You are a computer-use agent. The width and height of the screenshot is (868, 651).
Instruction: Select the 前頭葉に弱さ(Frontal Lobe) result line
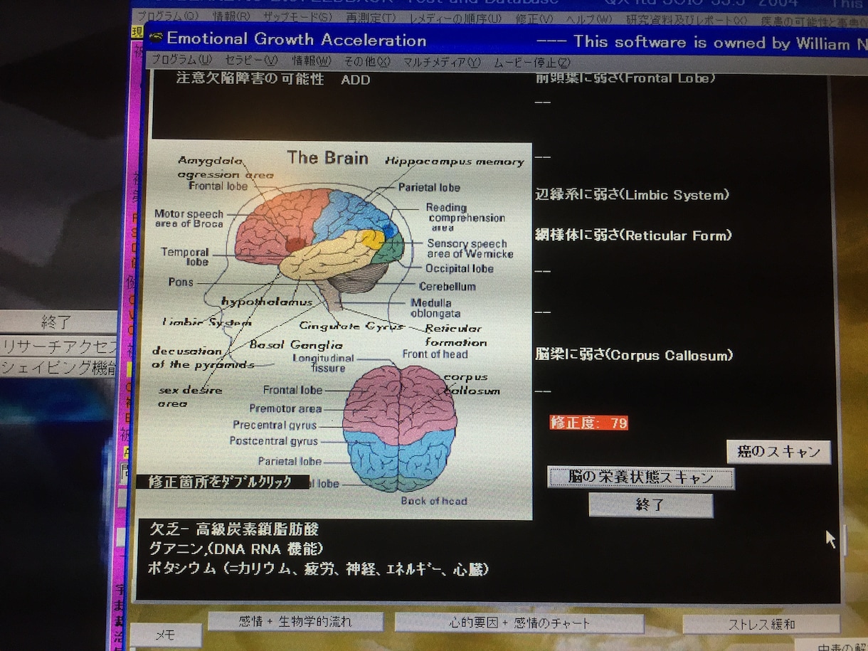625,78
